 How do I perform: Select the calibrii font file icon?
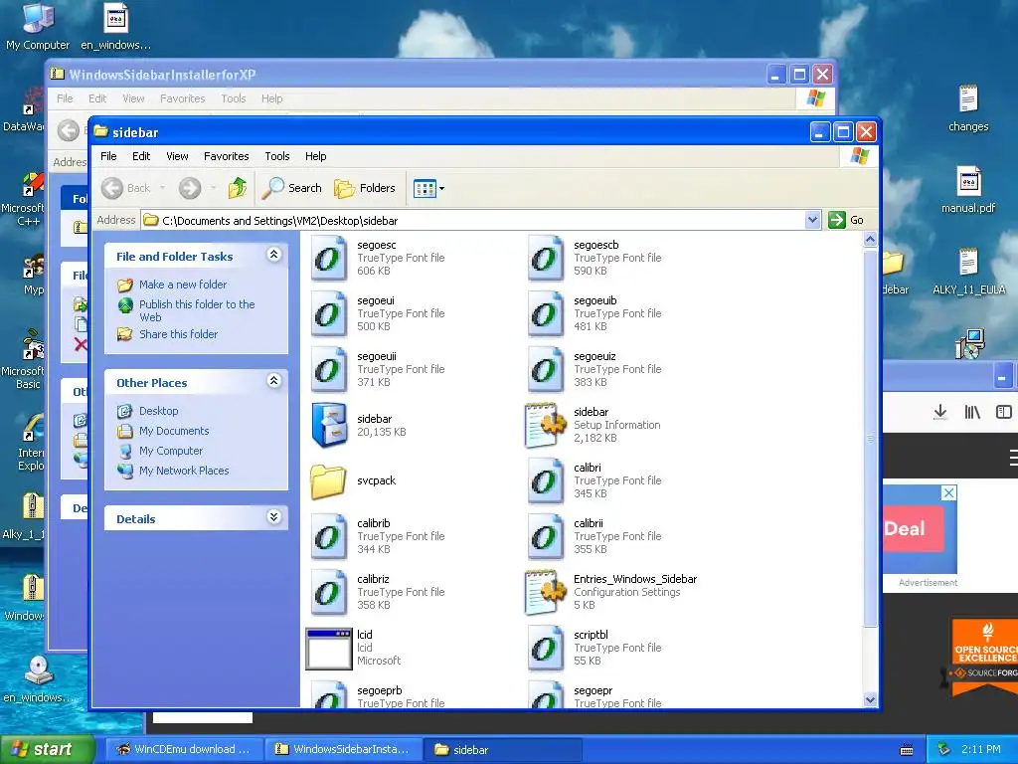pyautogui.click(x=546, y=536)
